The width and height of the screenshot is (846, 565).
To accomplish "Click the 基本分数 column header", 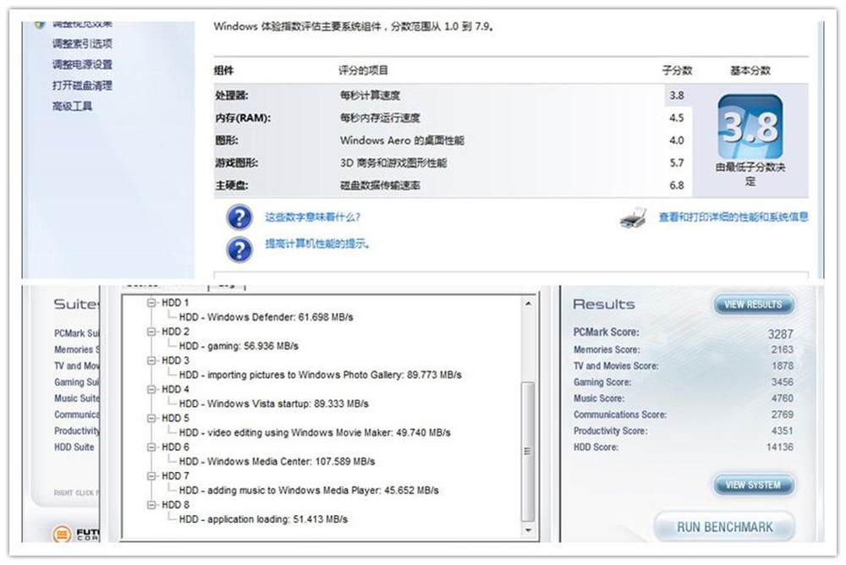I will [750, 71].
